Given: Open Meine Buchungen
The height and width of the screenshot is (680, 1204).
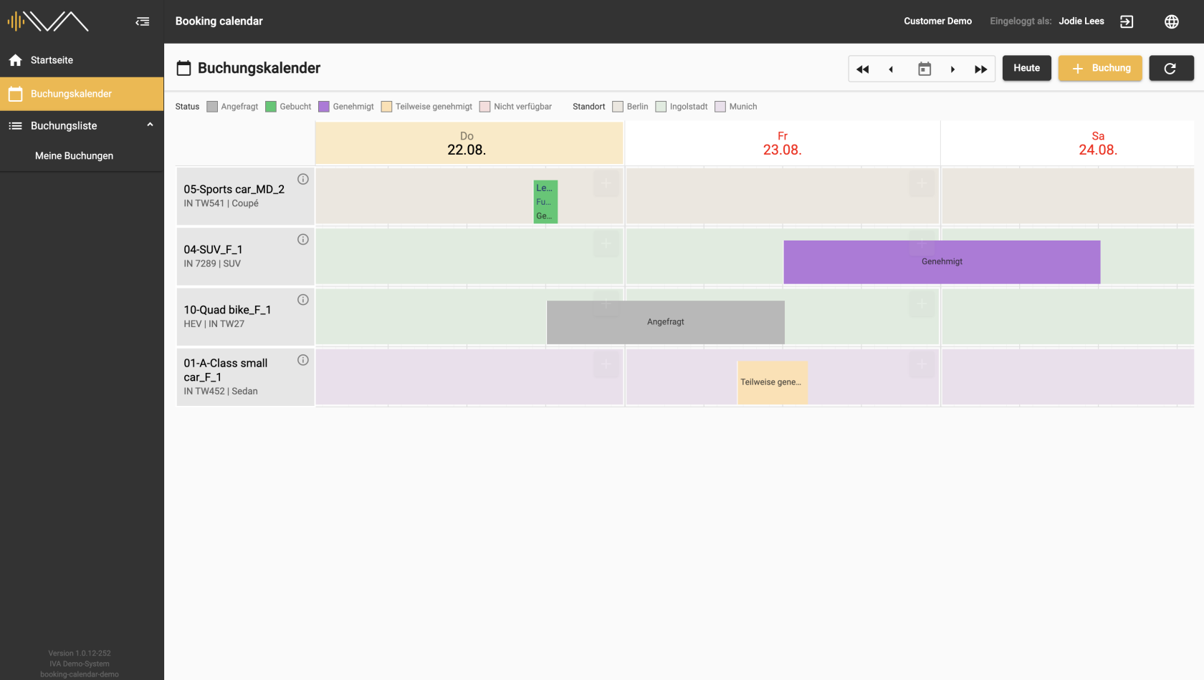Looking at the screenshot, I should (x=74, y=156).
